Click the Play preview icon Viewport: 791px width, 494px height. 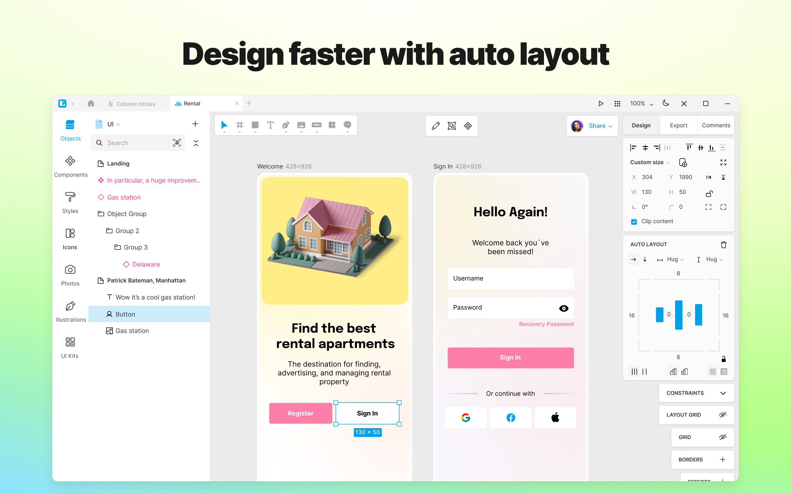(601, 103)
